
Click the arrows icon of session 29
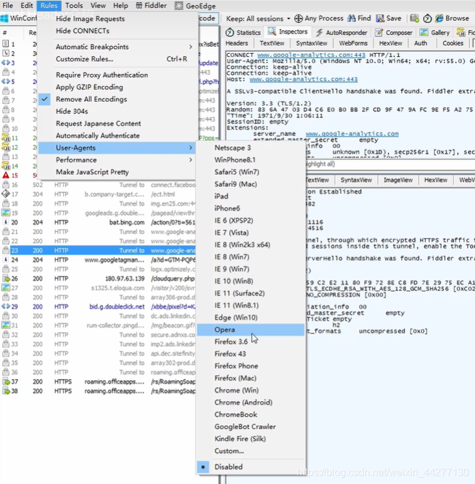pos(6,306)
